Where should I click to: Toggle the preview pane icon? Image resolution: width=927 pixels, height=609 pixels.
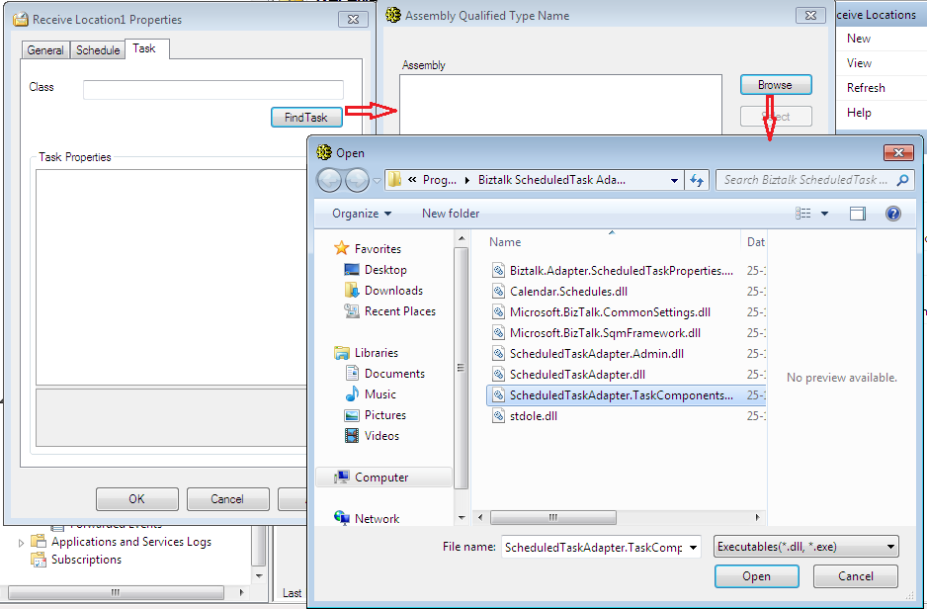point(857,214)
